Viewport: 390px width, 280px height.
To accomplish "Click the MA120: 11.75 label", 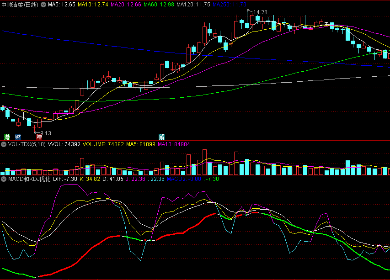I will pyautogui.click(x=193, y=5).
